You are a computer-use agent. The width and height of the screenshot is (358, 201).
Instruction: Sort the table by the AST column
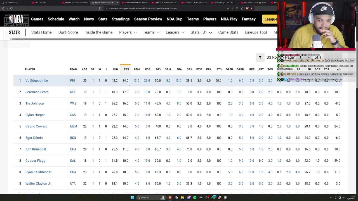point(261,69)
